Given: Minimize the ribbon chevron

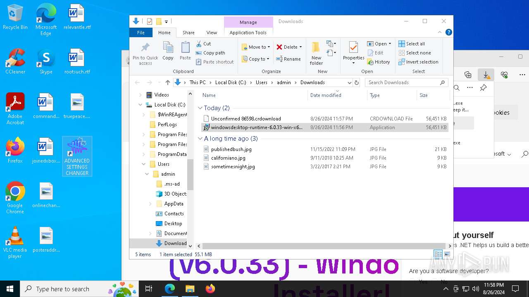Looking at the screenshot, I should [440, 32].
